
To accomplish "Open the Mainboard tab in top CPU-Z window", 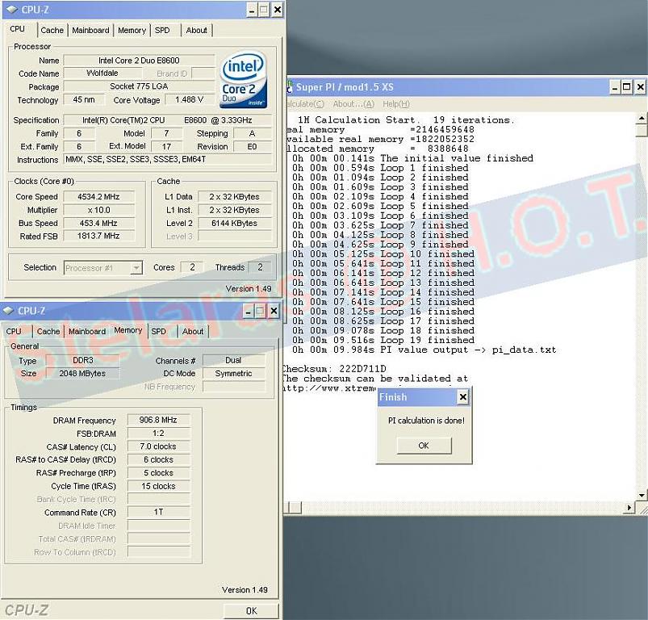I will point(90,30).
